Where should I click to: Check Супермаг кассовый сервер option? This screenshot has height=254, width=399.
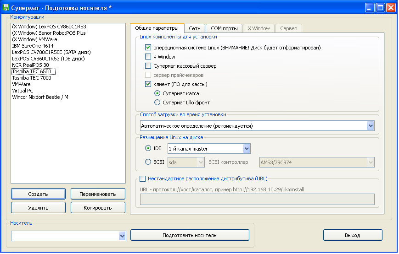(148, 66)
